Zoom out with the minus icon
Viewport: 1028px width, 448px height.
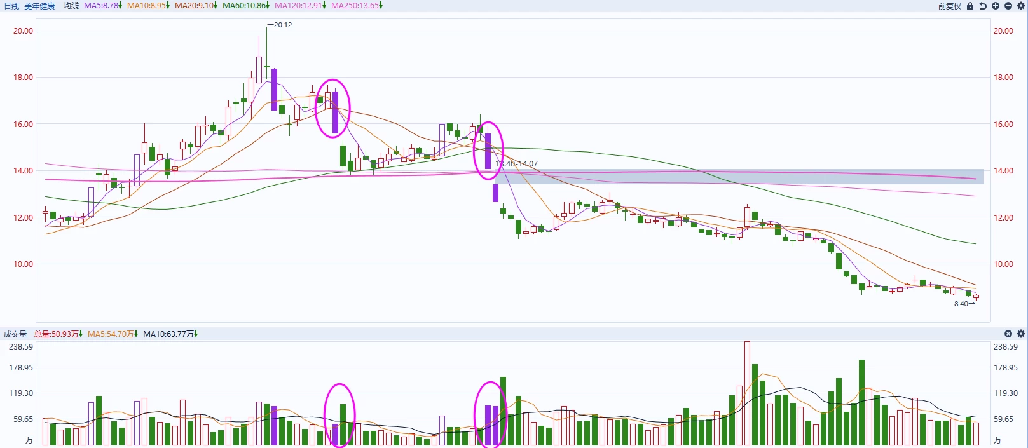pyautogui.click(x=1008, y=6)
